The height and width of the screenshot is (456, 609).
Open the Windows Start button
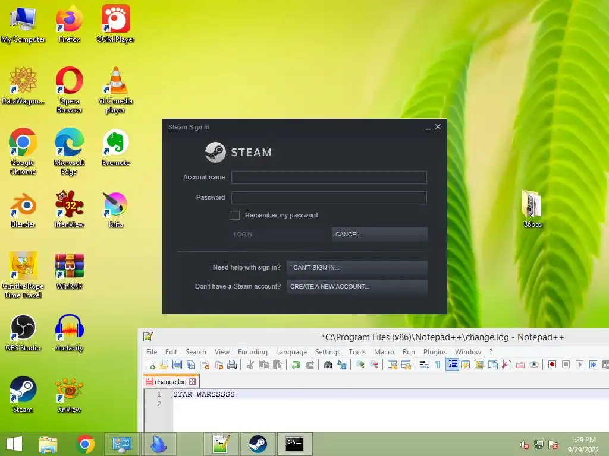(14, 444)
